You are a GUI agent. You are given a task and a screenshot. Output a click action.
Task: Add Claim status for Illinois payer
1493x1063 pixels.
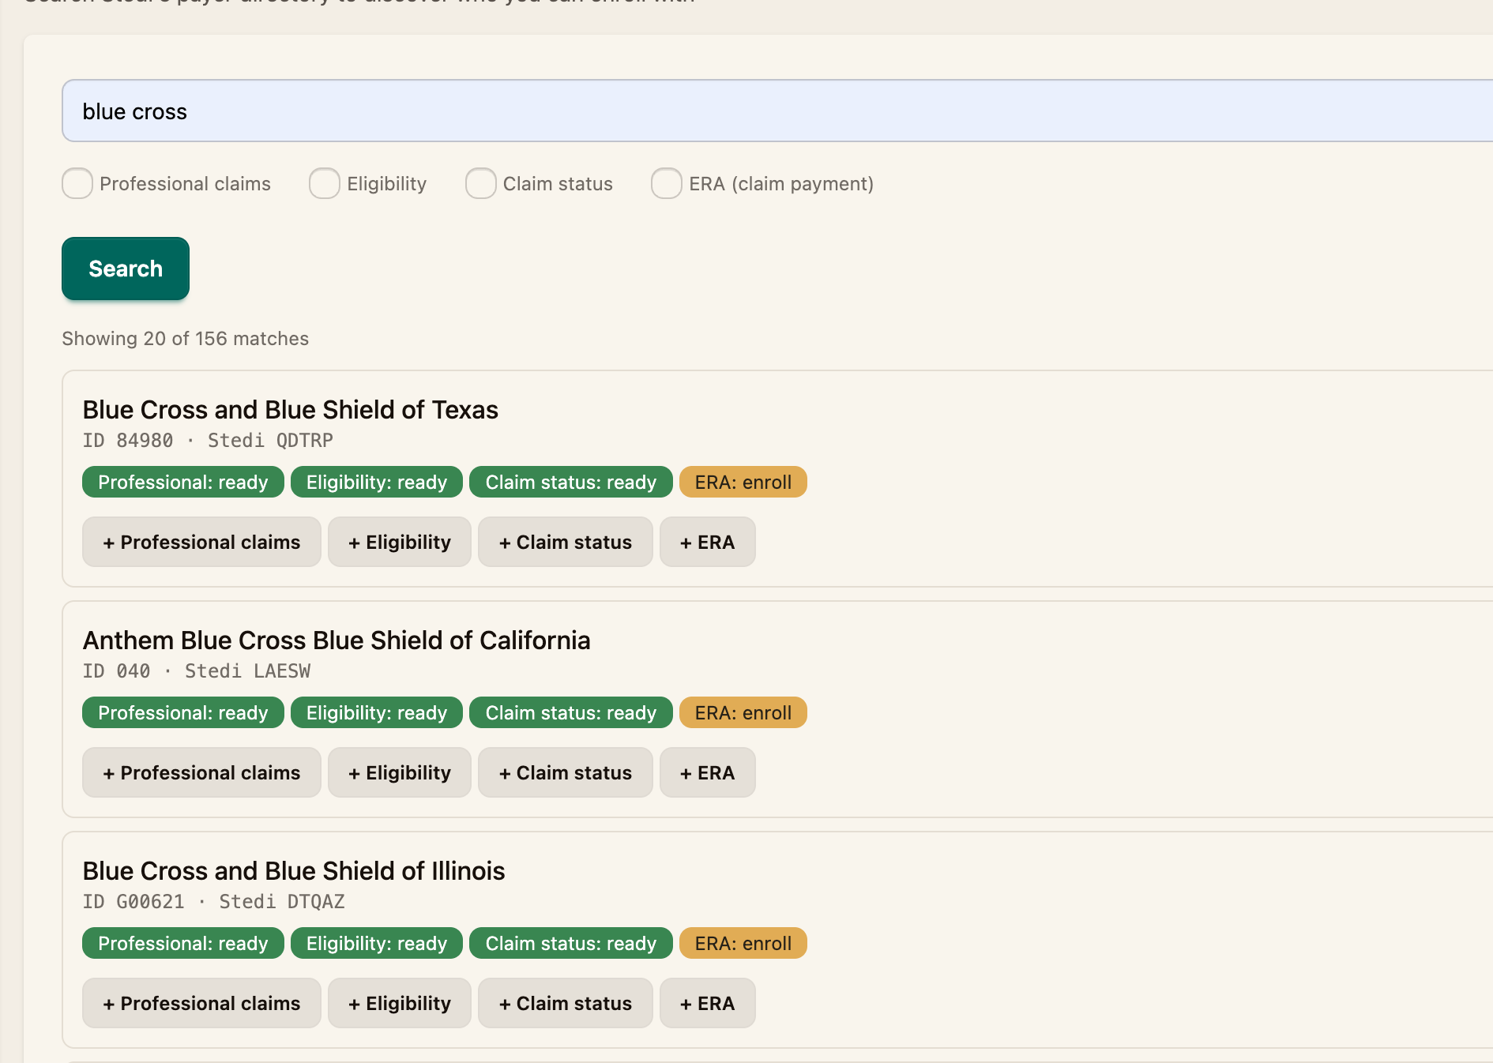[x=566, y=1003]
